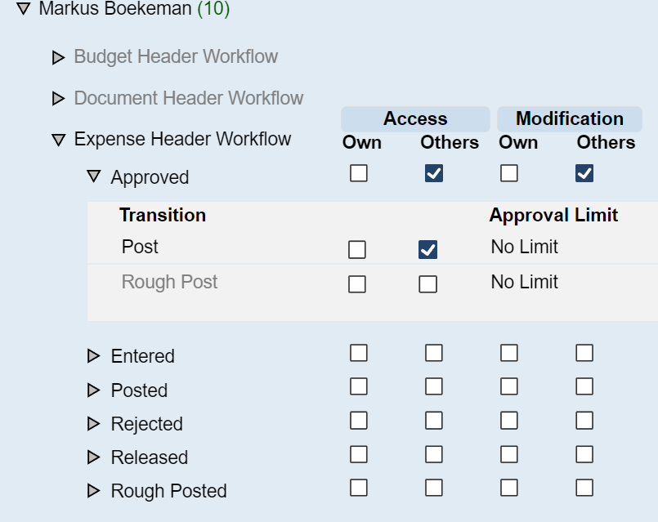Expand Document Header Workflow
The height and width of the screenshot is (522, 658).
[x=58, y=99]
